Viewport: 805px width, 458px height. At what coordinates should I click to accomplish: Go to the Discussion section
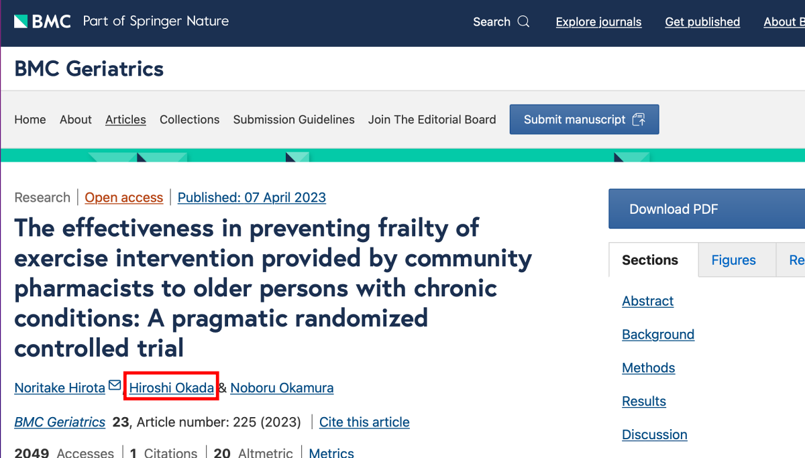(654, 435)
